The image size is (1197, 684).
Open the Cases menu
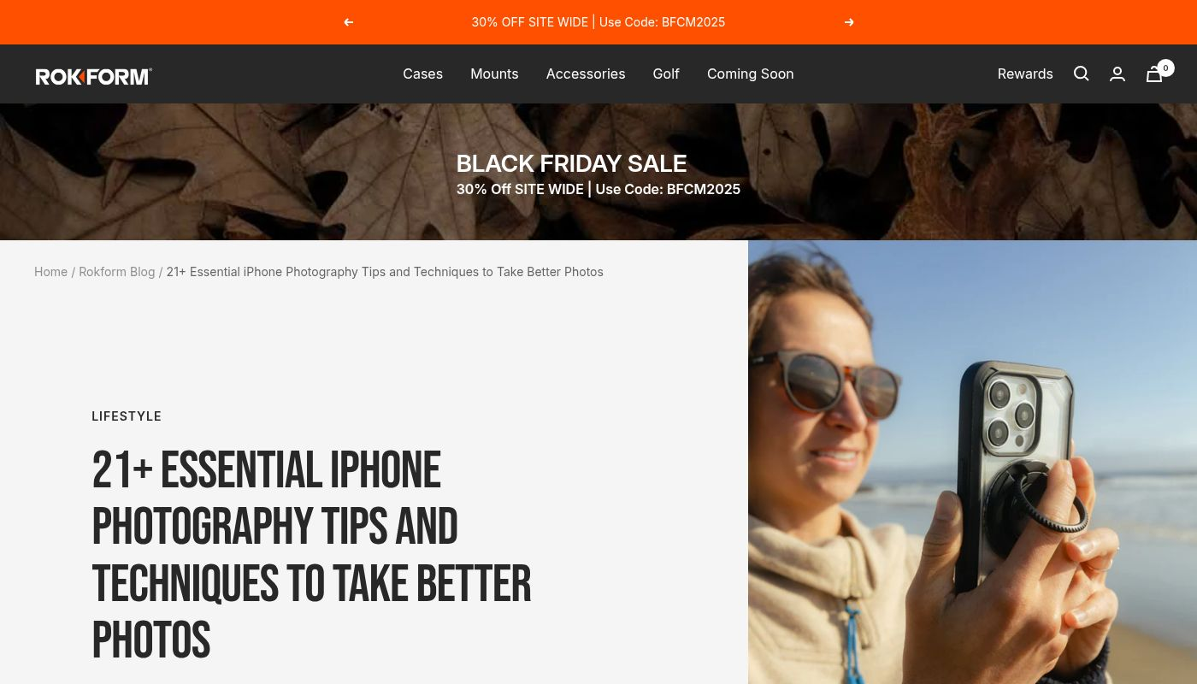[423, 74]
